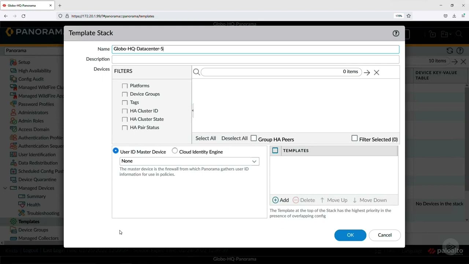Click the Managed Collectors sidebar icon
Viewport: 469px width, 264px height.
pyautogui.click(x=13, y=238)
